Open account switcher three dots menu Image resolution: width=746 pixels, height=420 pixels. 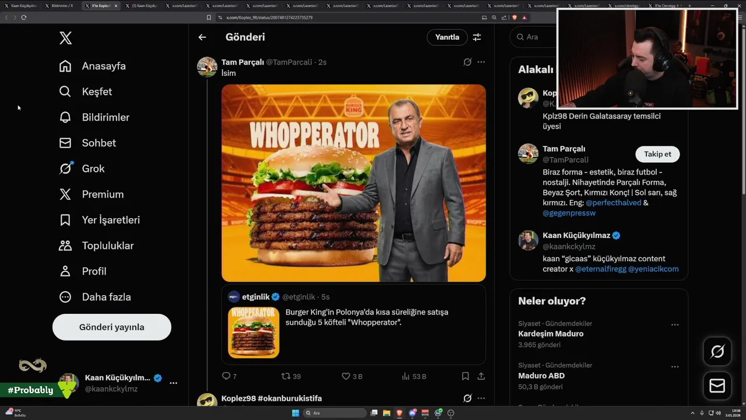(x=173, y=383)
